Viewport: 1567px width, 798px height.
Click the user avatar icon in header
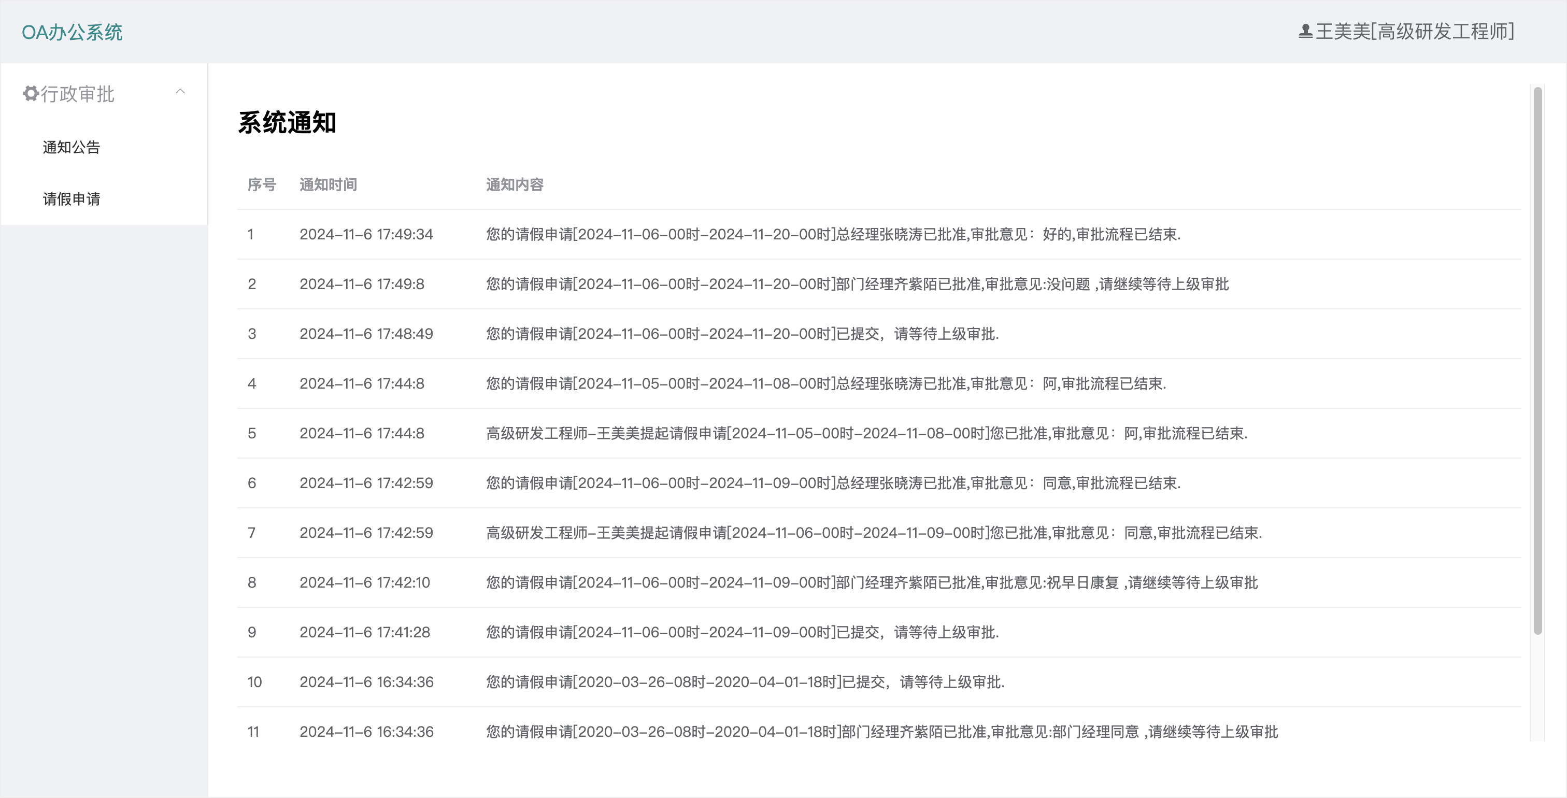(1305, 31)
